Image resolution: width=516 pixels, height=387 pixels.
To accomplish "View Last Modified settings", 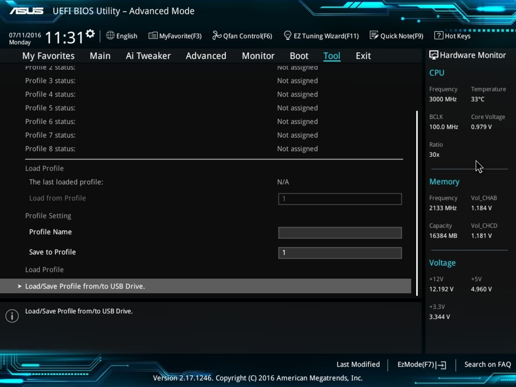I will [358, 364].
